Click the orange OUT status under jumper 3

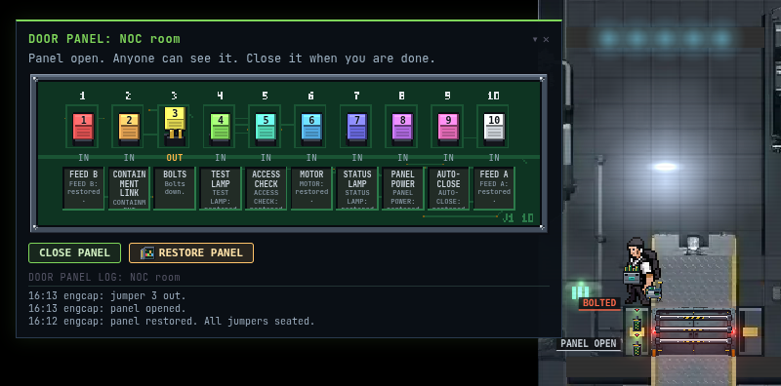pyautogui.click(x=175, y=158)
